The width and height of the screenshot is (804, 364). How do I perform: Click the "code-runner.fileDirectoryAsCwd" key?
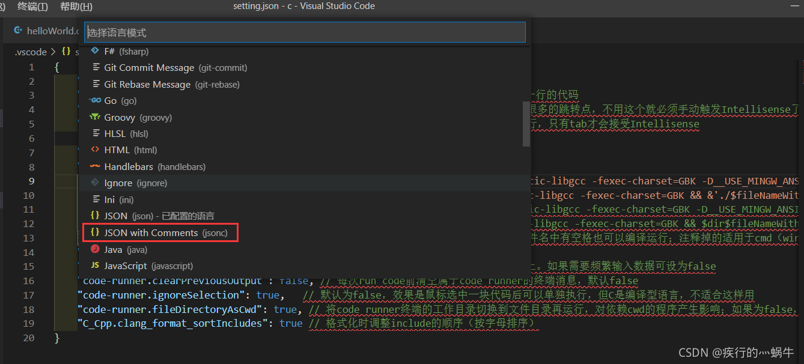(x=170, y=309)
